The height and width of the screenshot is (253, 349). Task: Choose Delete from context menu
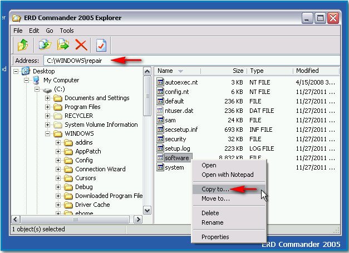pos(229,213)
